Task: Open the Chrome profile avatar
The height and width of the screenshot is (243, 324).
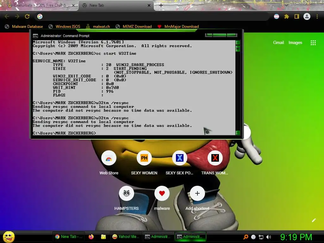Action: click(307, 16)
